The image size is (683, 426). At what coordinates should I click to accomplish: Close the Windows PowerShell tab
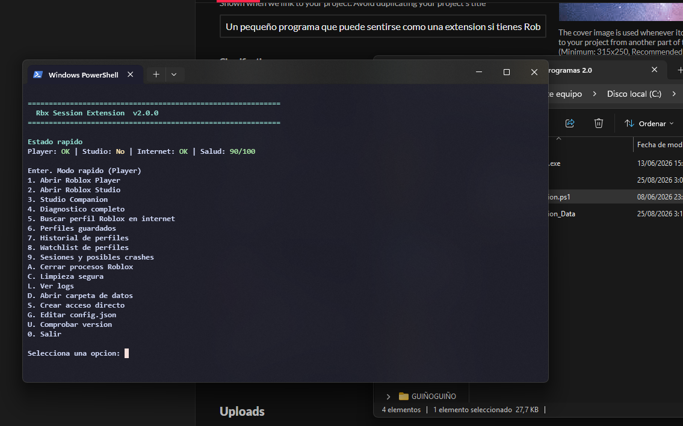point(130,75)
